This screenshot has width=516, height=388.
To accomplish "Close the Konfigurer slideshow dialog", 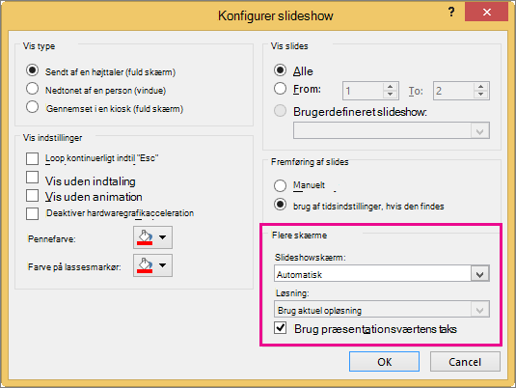I will tap(486, 13).
